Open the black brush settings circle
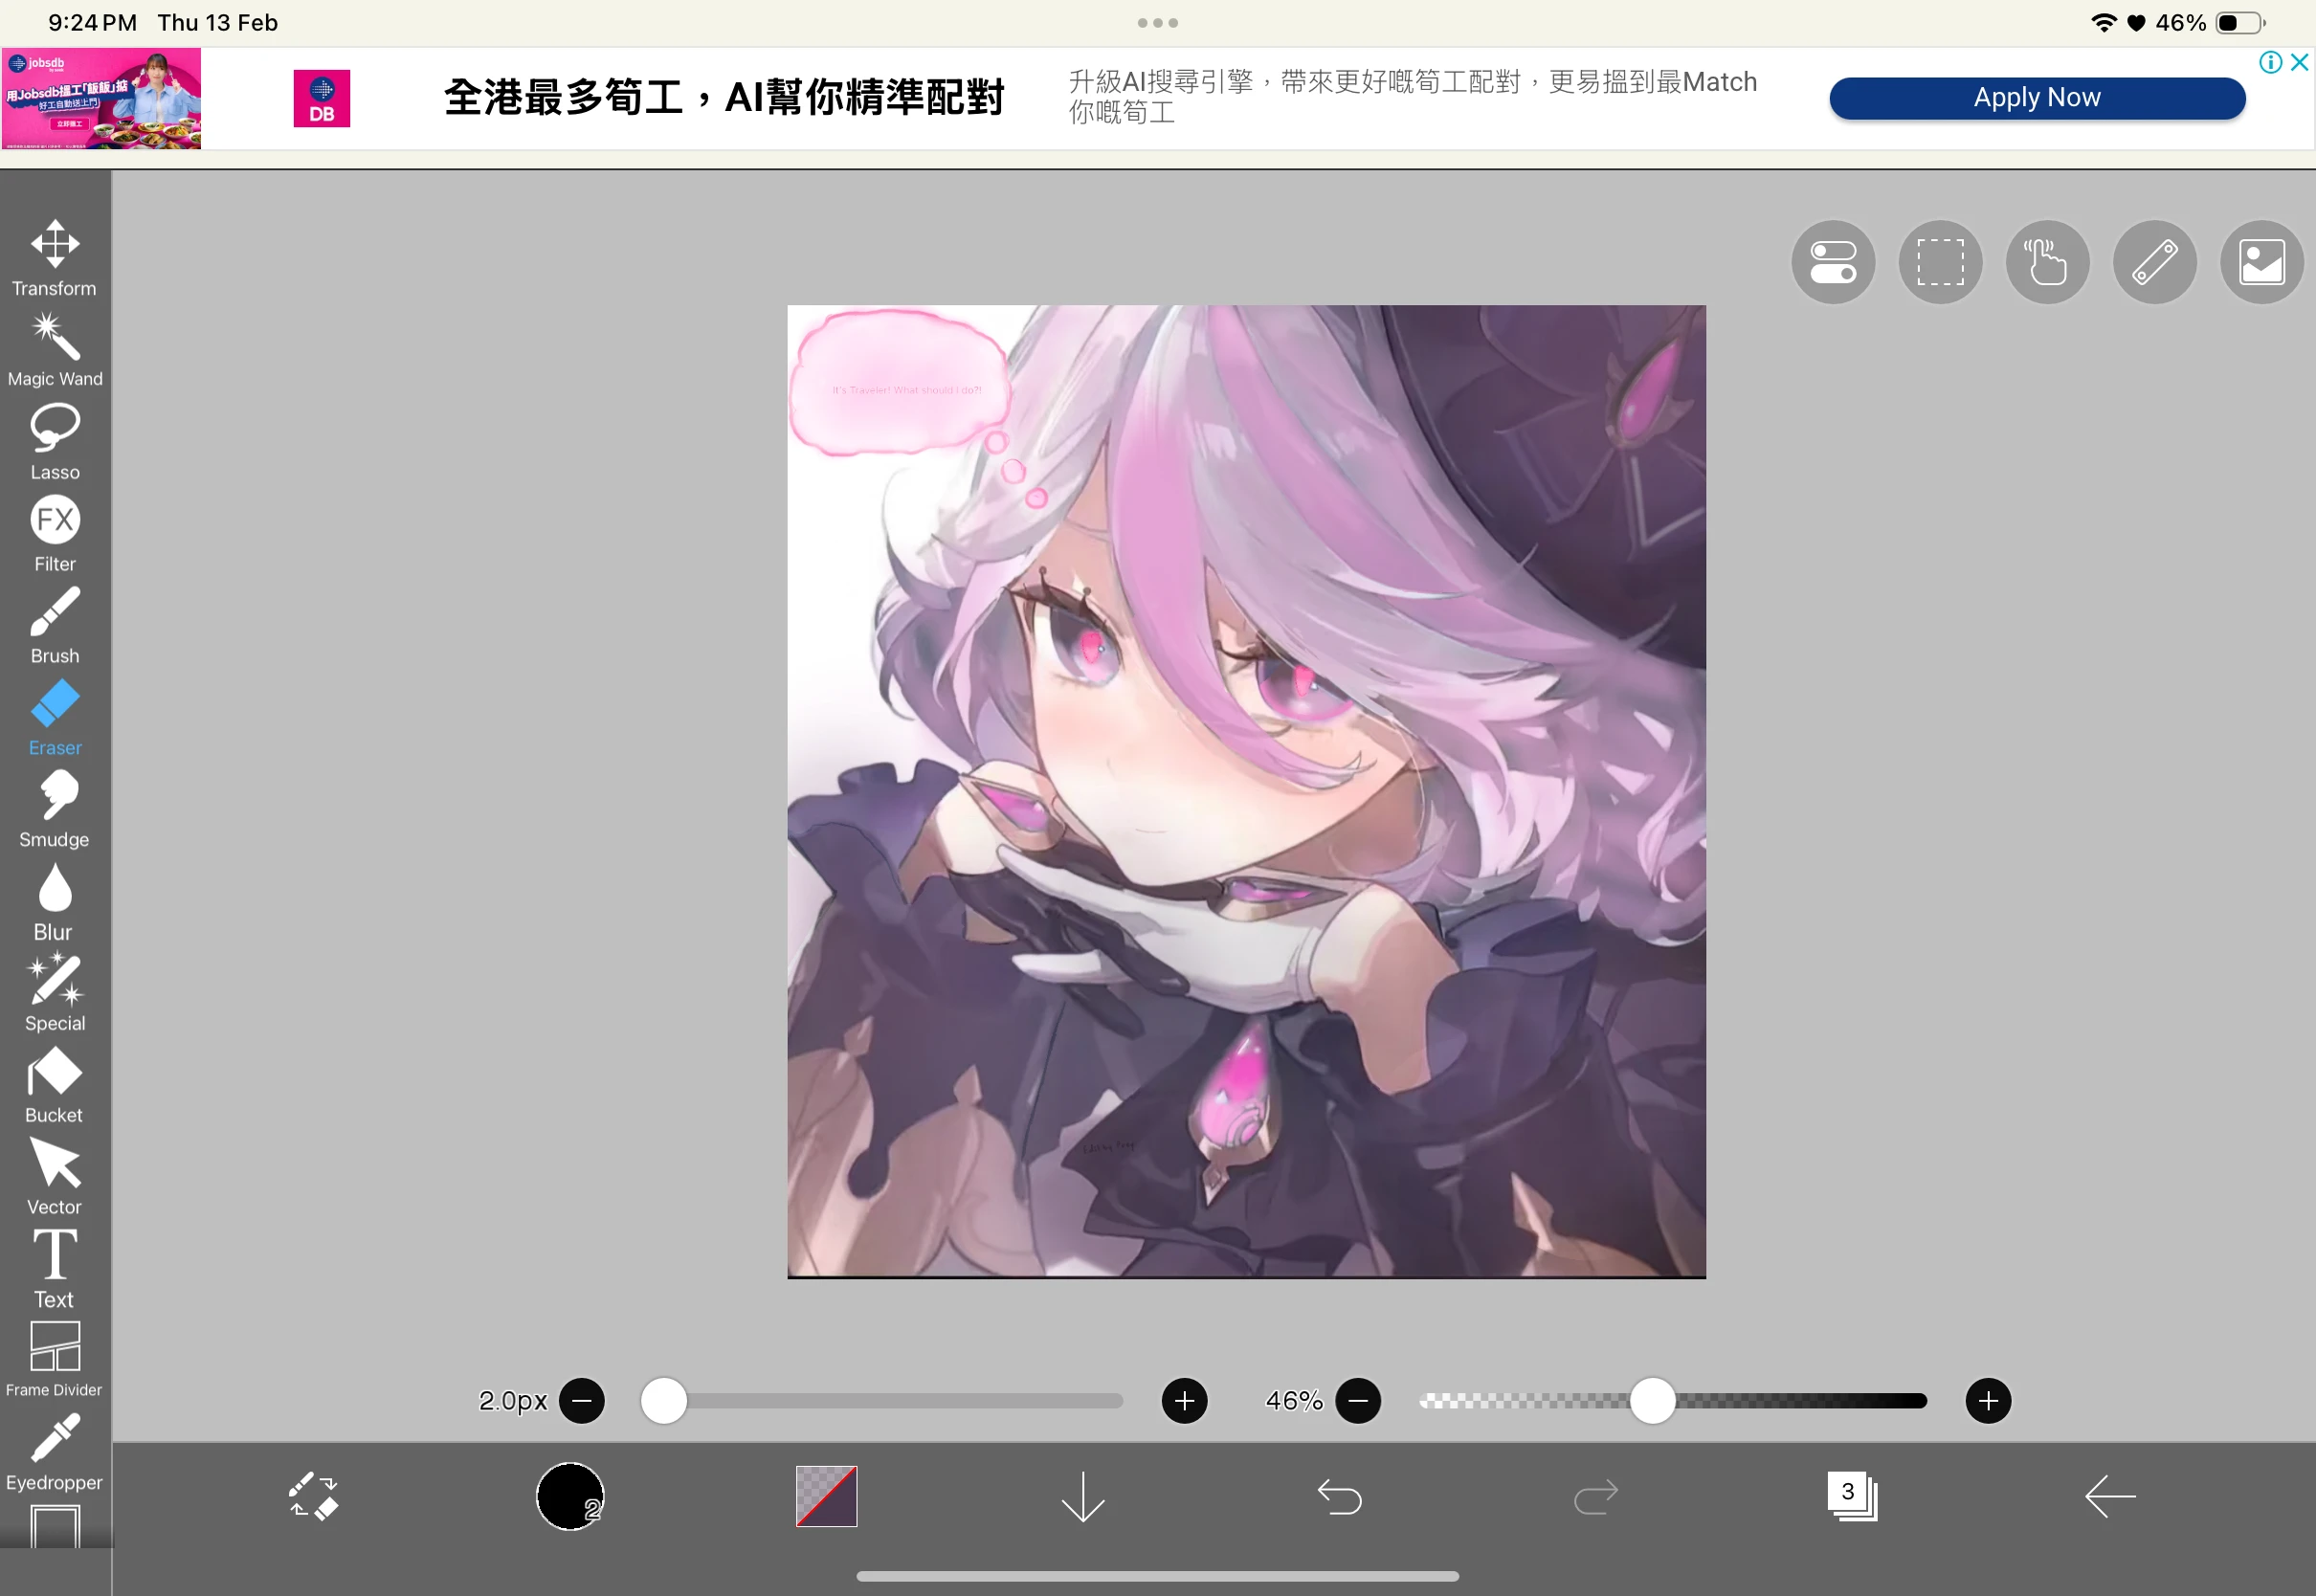 coord(569,1496)
